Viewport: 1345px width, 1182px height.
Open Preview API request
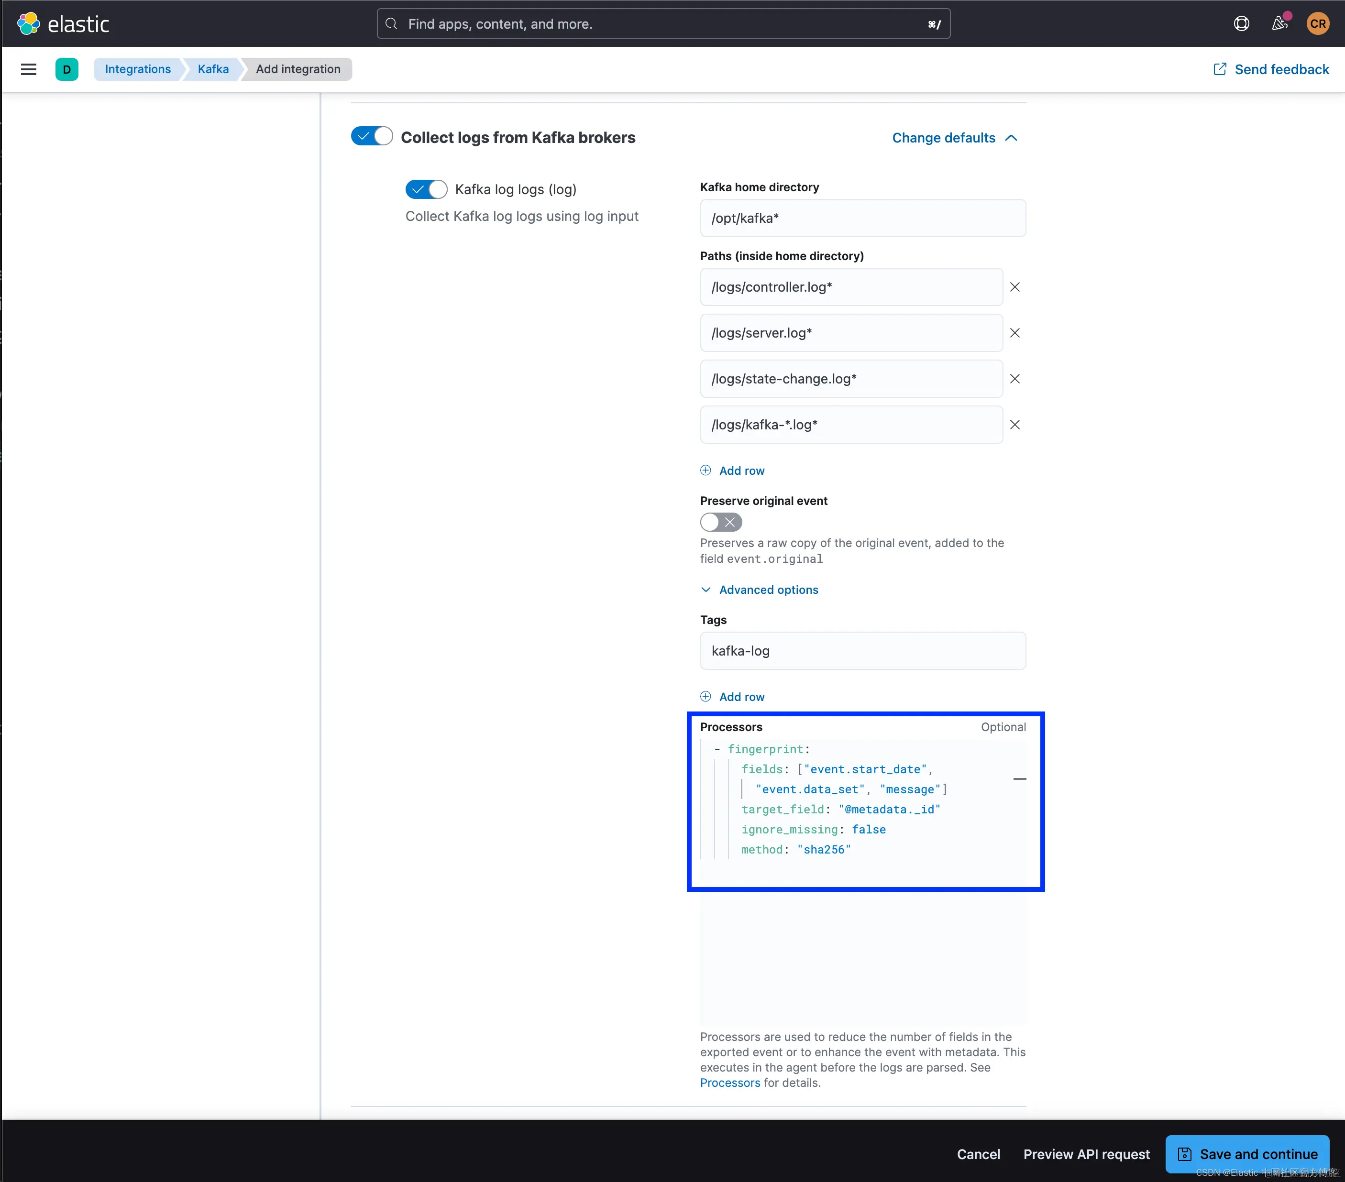(1086, 1154)
